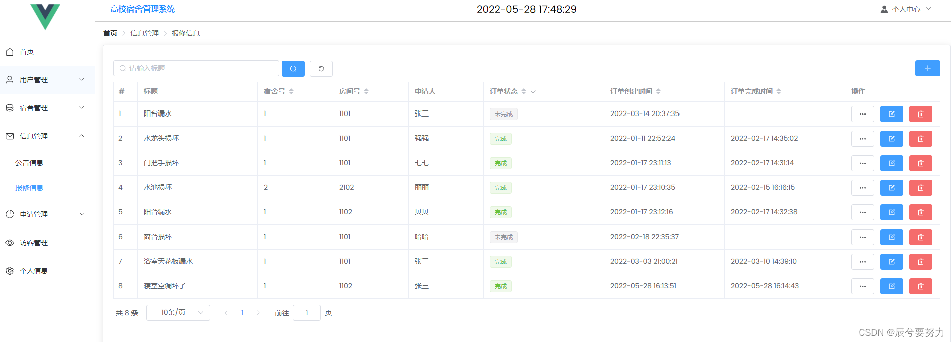Delete the 窗台损坏 record
Image resolution: width=951 pixels, height=342 pixels.
921,237
